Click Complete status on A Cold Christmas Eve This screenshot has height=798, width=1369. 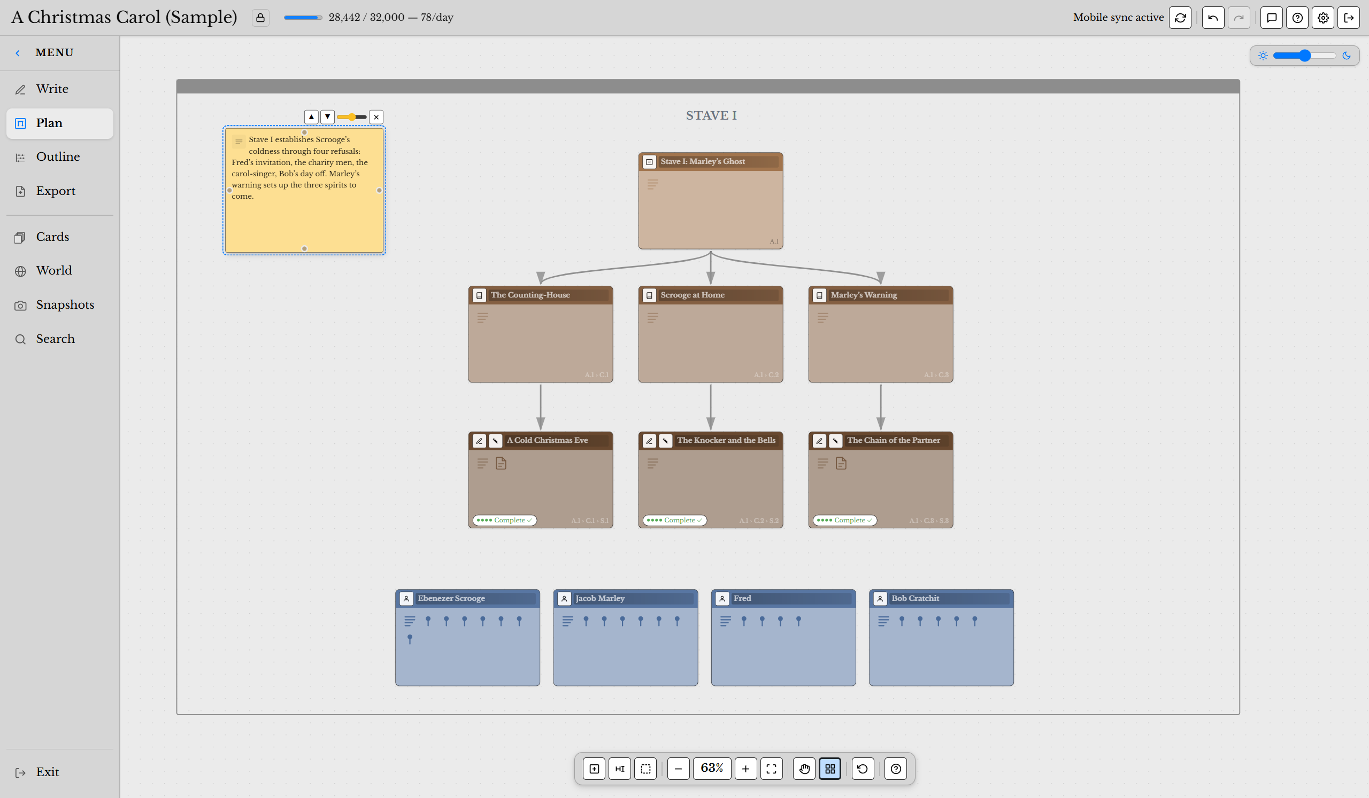(505, 520)
